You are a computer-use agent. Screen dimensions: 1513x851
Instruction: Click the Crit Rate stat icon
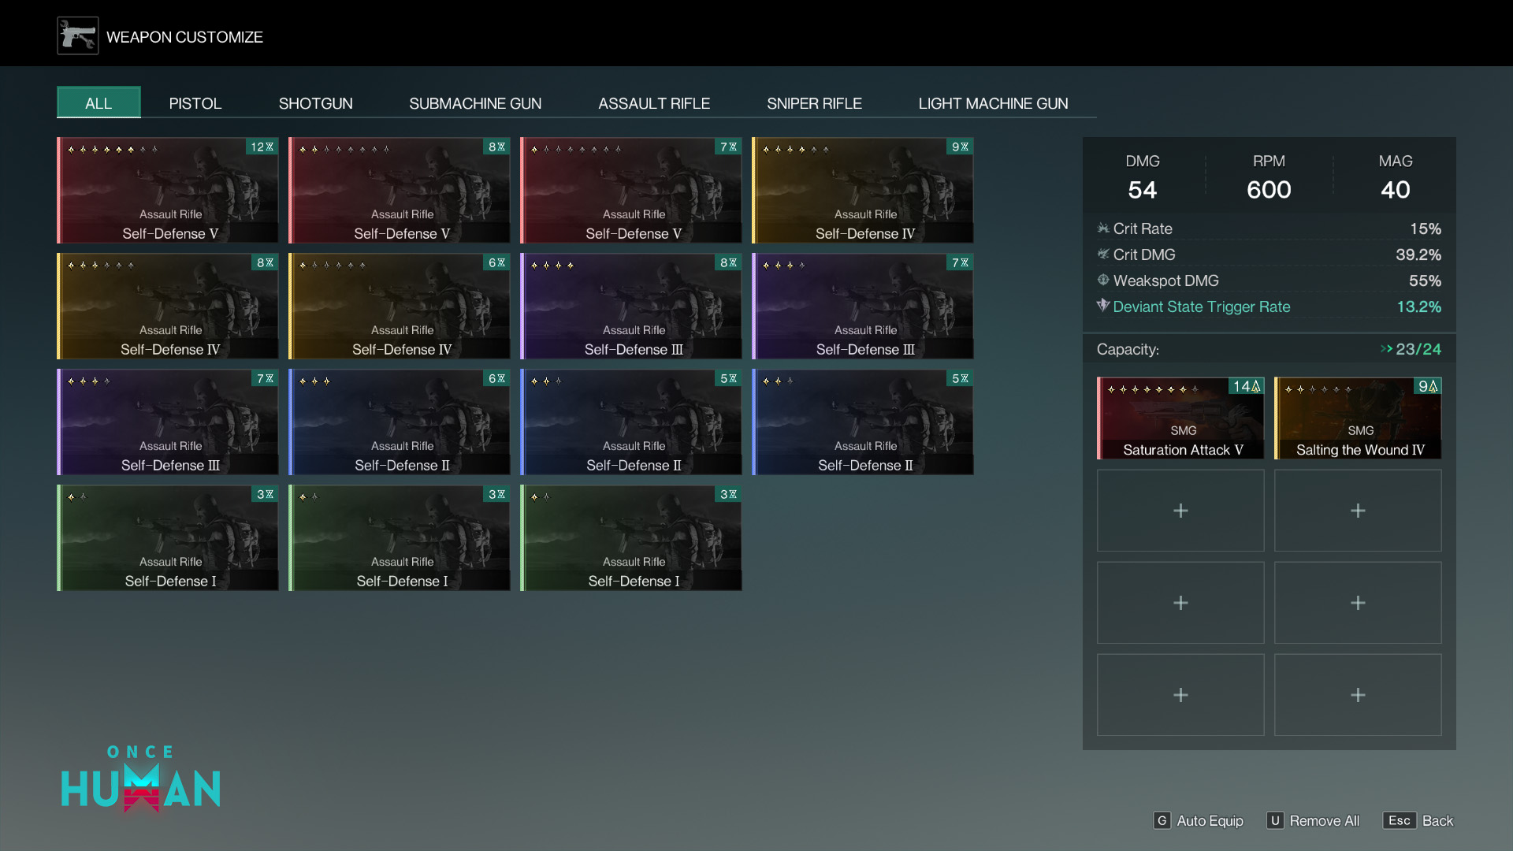pos(1103,229)
